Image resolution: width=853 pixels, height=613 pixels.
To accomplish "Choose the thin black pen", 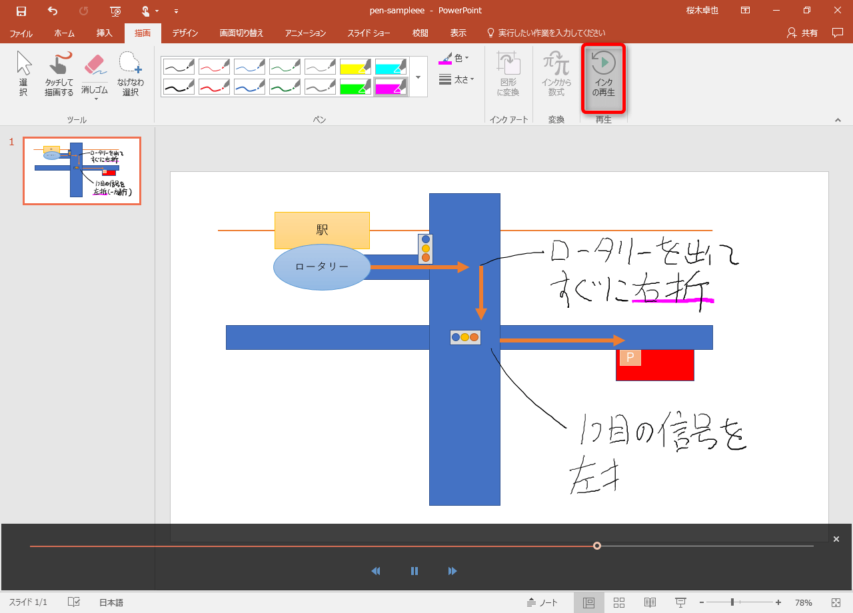I will pyautogui.click(x=179, y=67).
